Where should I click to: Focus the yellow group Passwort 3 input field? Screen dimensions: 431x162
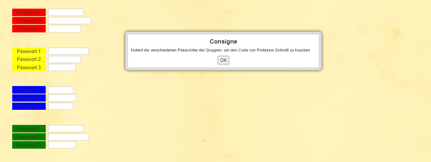62,67
